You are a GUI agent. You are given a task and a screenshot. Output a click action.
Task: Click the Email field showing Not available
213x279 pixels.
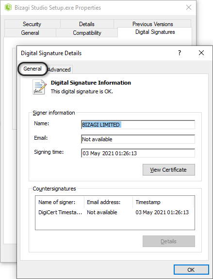[x=138, y=139]
